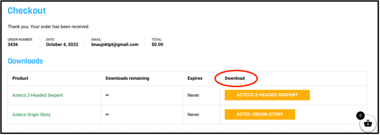Click the cart count badge showing 0

click(x=360, y=116)
